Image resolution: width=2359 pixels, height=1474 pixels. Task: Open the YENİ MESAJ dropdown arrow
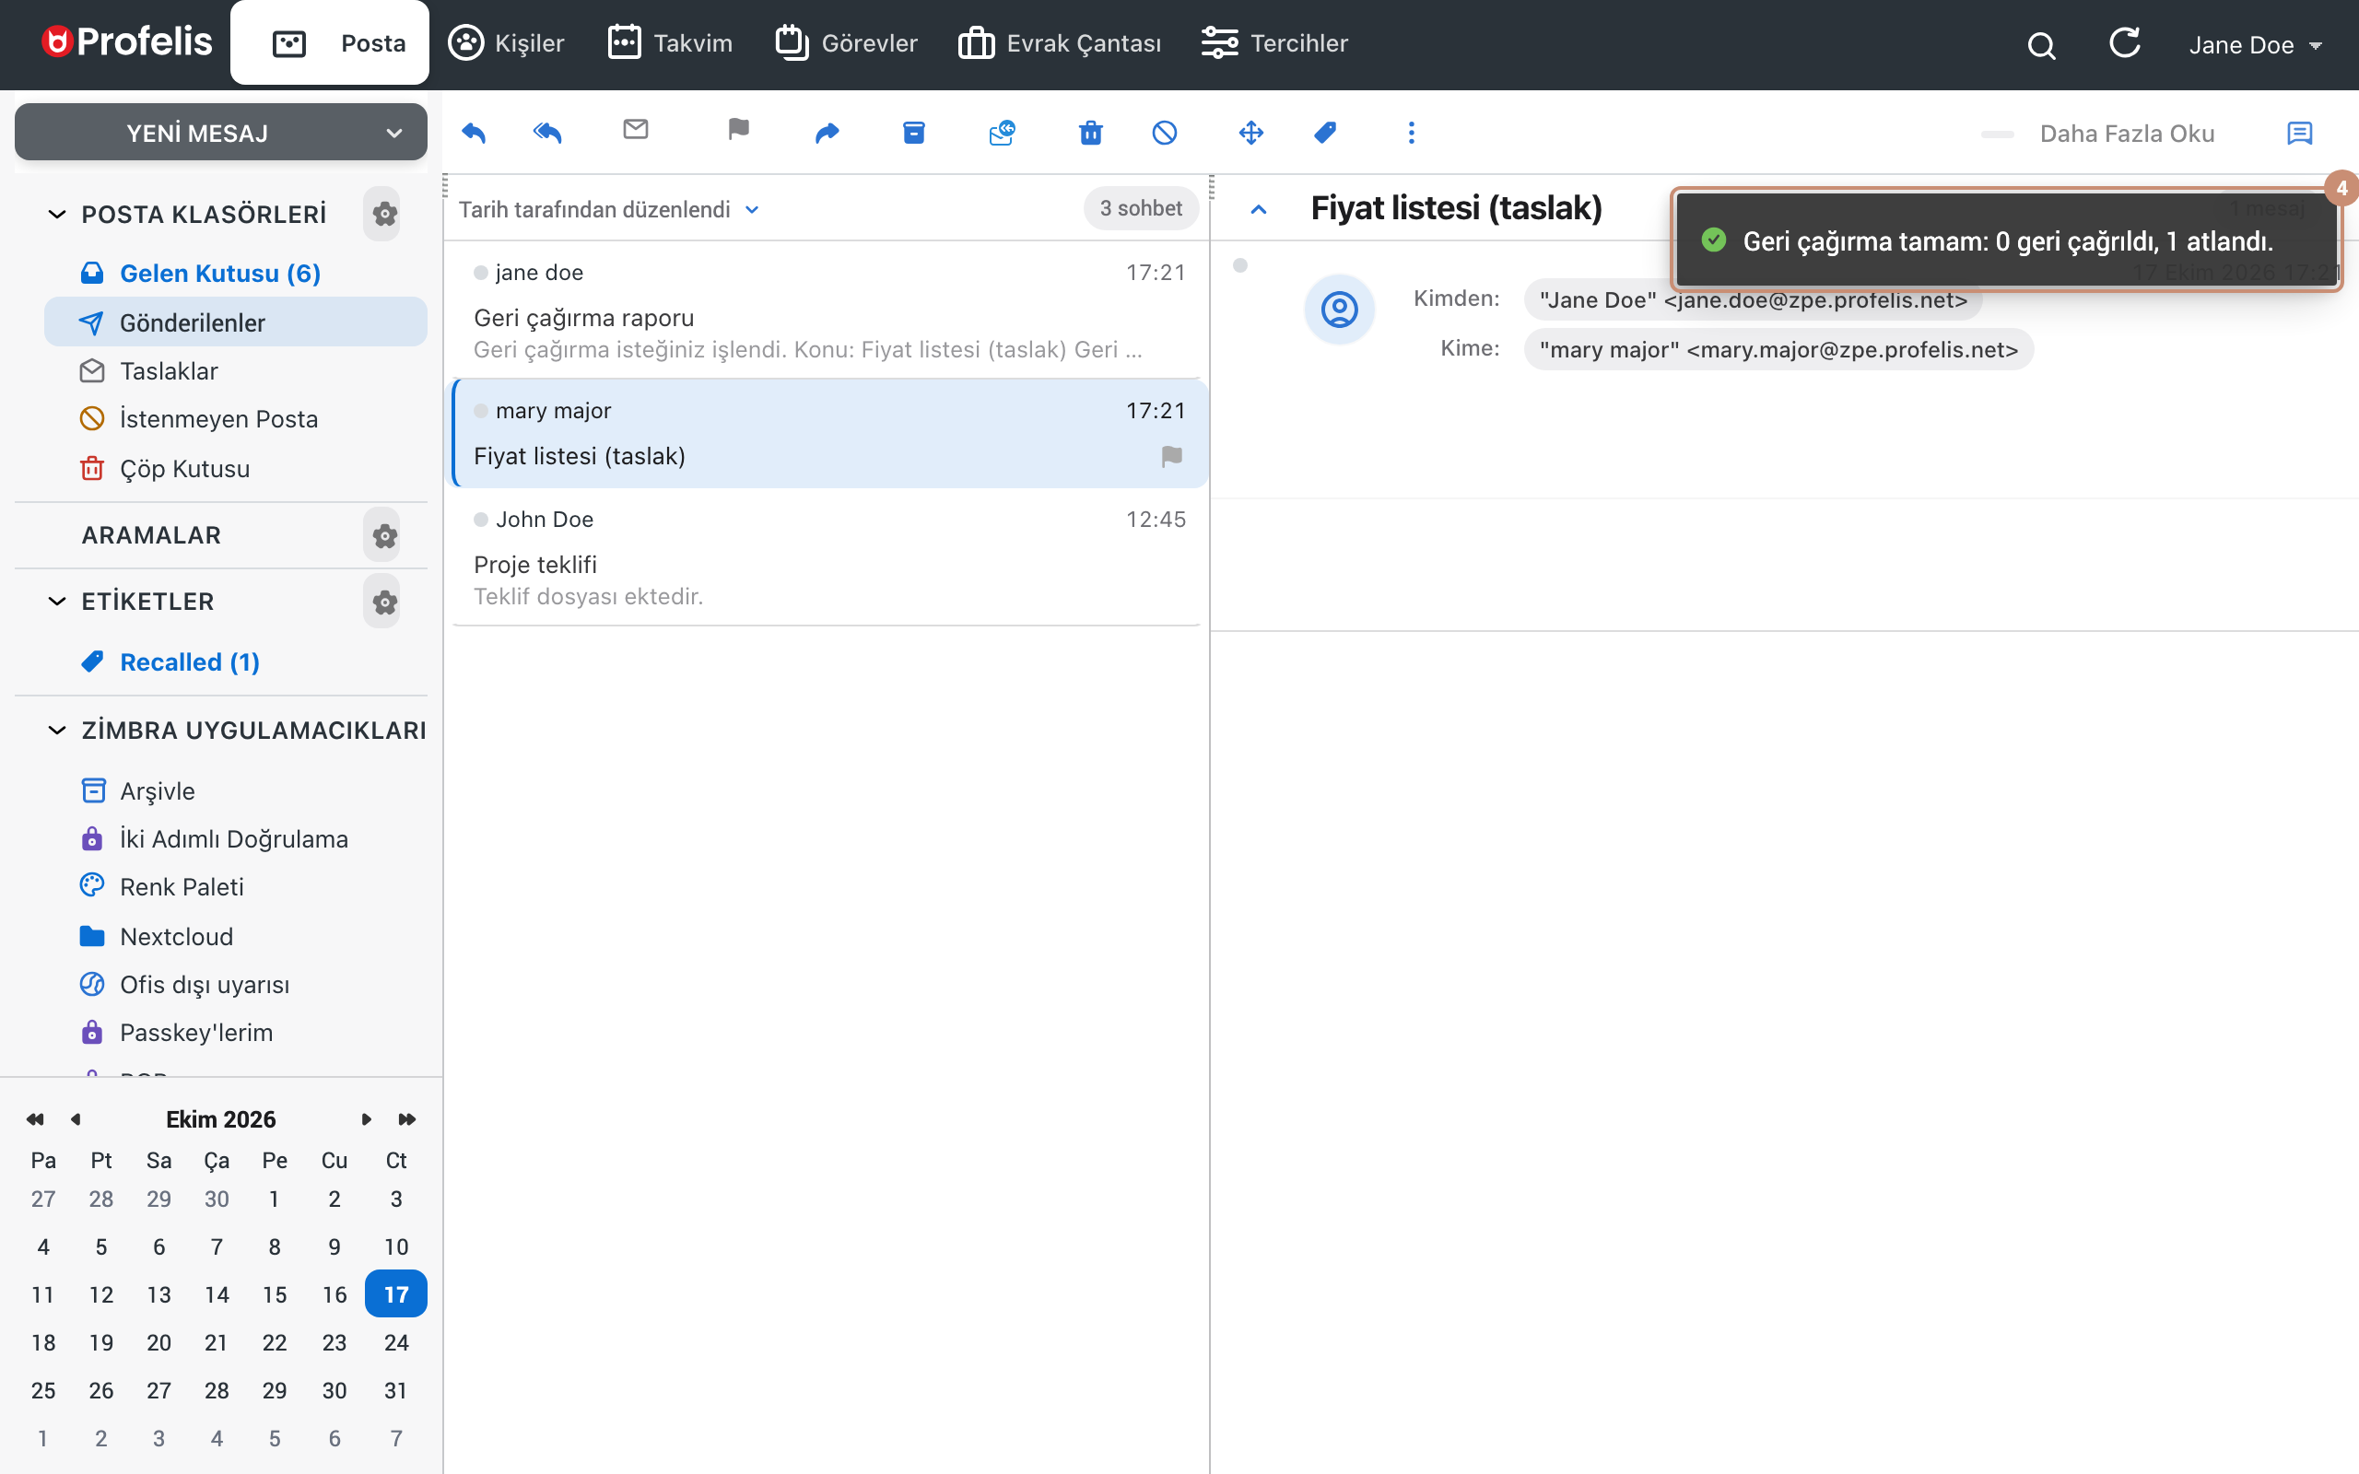click(393, 134)
